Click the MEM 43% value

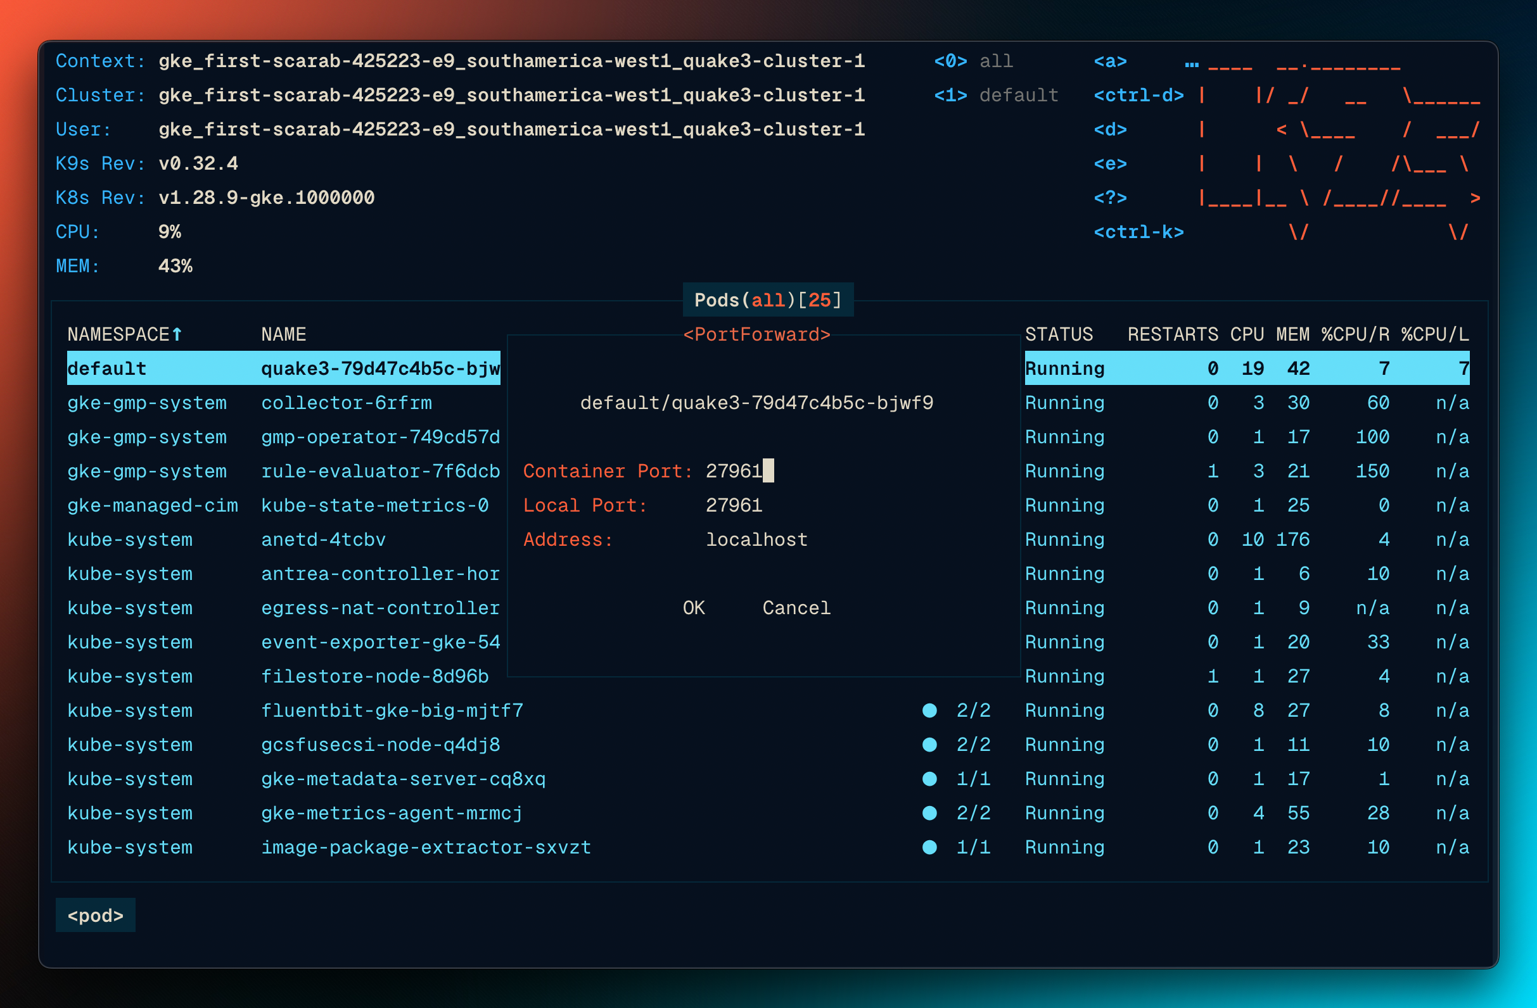coord(175,267)
